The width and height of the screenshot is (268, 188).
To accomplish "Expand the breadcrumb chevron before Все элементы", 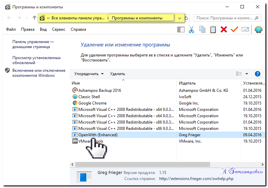I will coord(48,18).
